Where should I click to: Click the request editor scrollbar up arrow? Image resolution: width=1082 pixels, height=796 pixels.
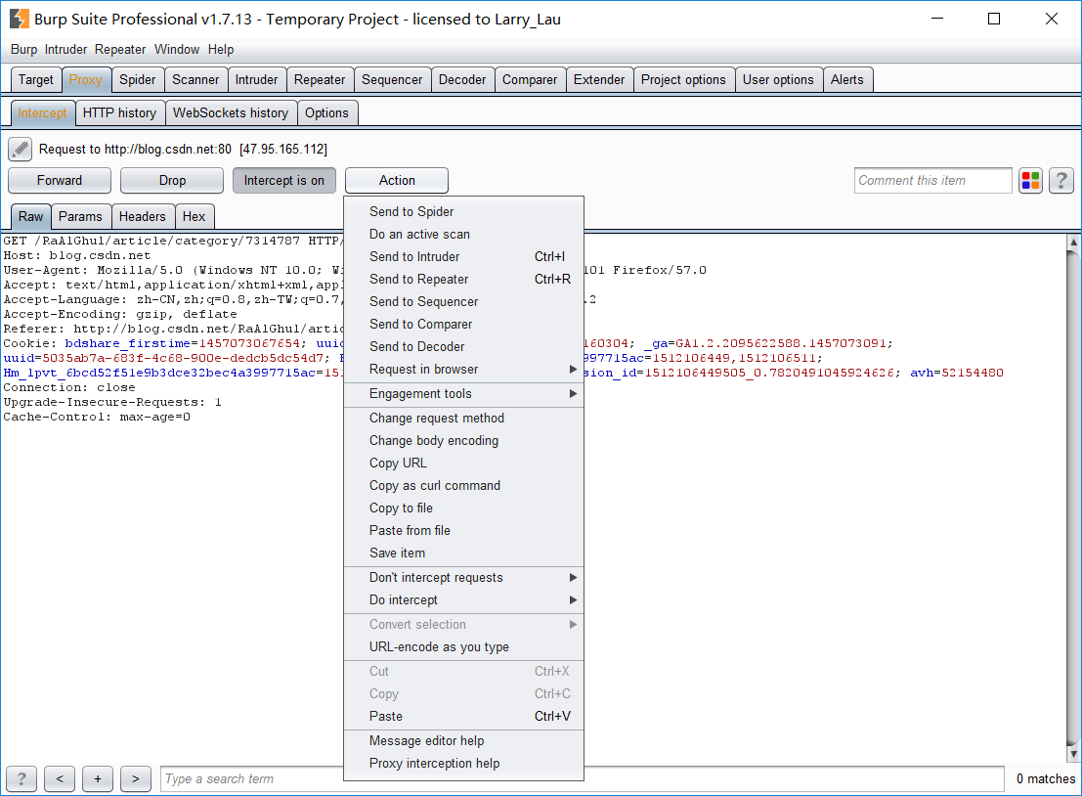click(x=1073, y=242)
